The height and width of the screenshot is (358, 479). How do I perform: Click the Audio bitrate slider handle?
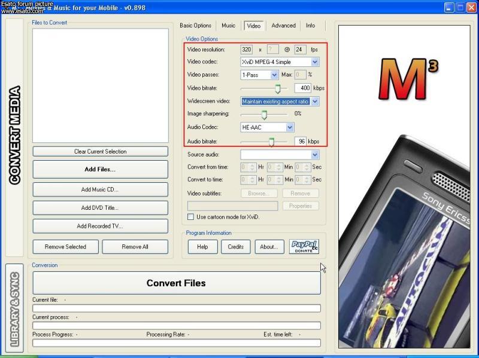(271, 142)
